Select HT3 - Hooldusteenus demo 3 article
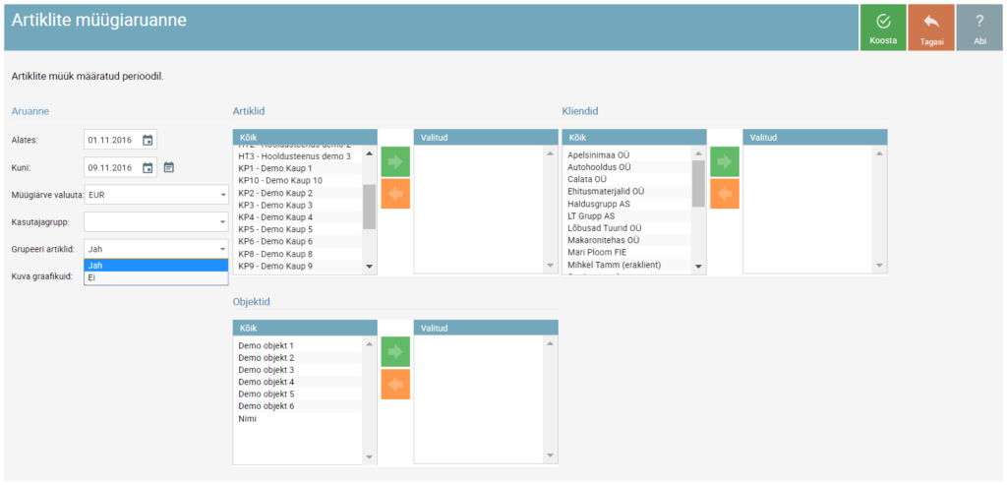The width and height of the screenshot is (1007, 485). point(297,156)
